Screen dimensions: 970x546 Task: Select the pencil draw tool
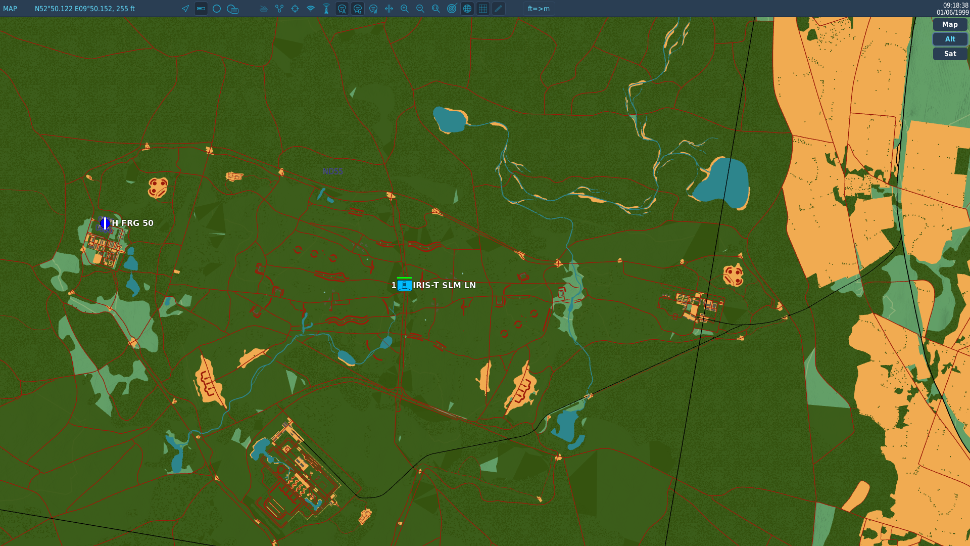499,9
